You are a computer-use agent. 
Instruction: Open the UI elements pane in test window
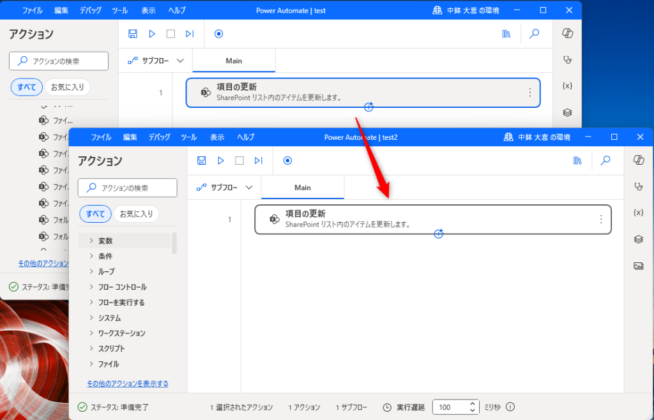(x=567, y=112)
